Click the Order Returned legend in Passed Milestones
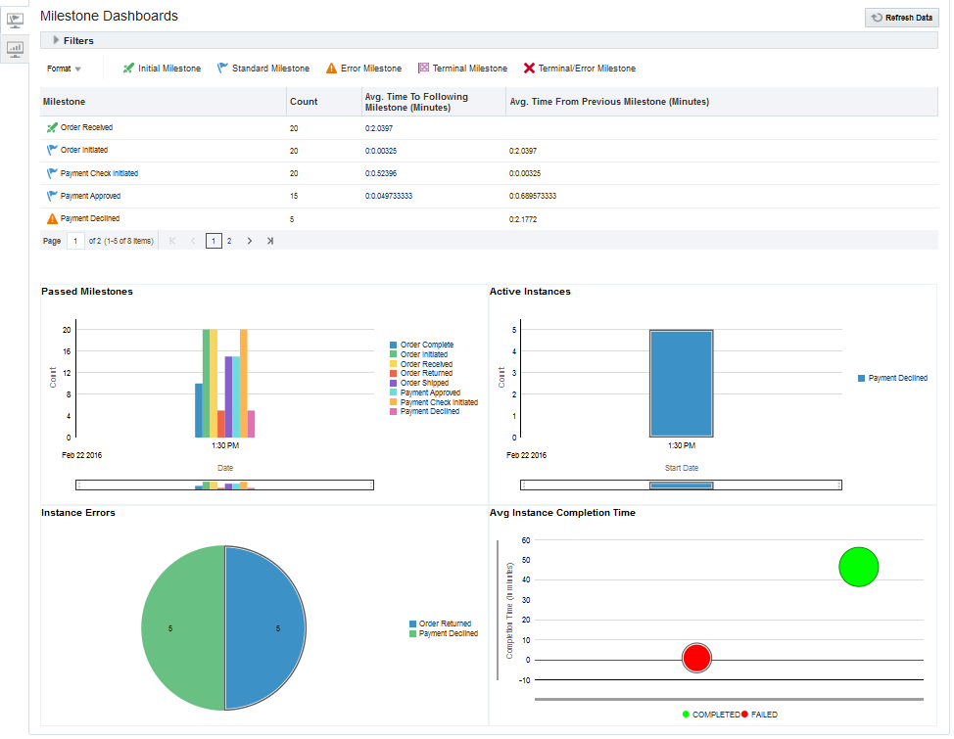Screen dimensions: 954x739 pos(421,373)
